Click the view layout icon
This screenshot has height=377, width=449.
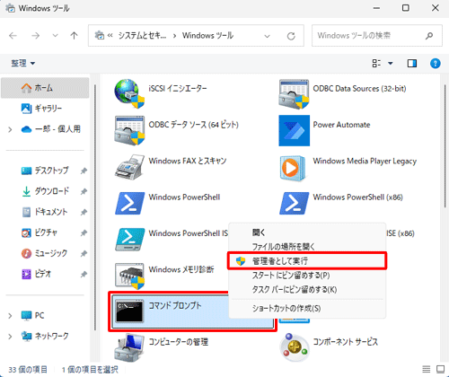coord(376,63)
